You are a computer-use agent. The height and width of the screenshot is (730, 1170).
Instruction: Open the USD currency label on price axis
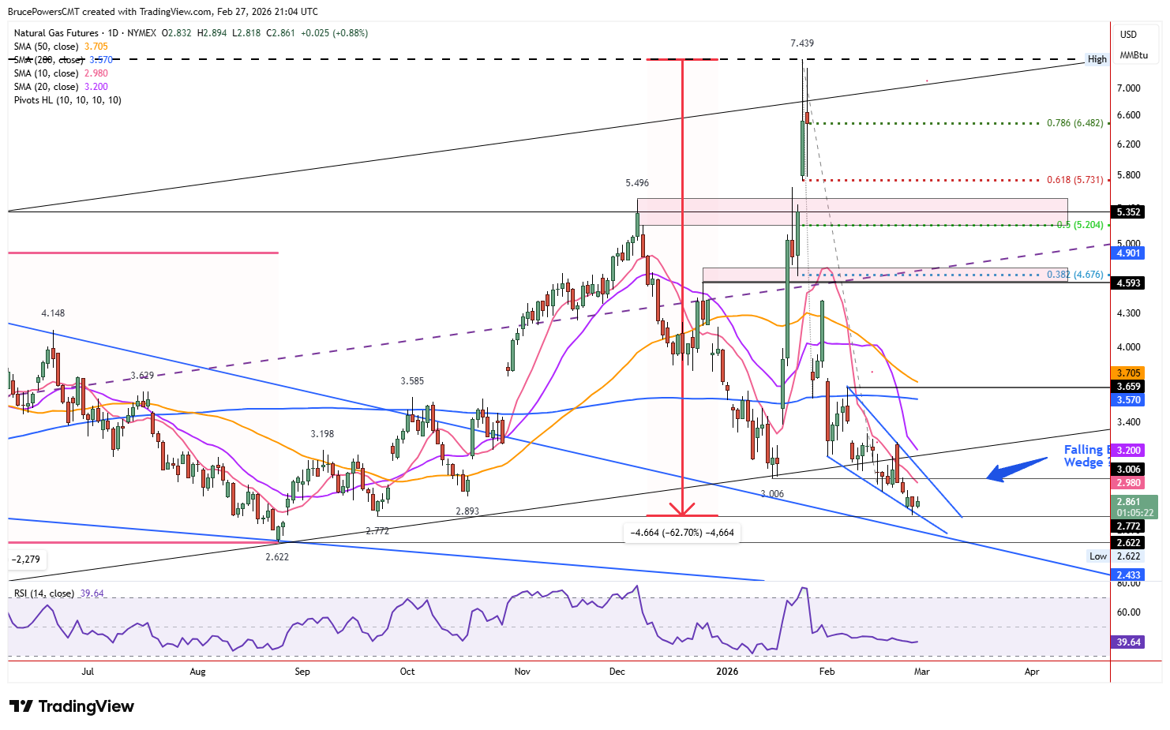click(x=1128, y=35)
